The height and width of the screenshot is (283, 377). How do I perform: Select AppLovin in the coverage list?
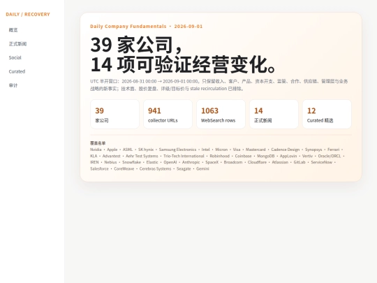coord(288,157)
